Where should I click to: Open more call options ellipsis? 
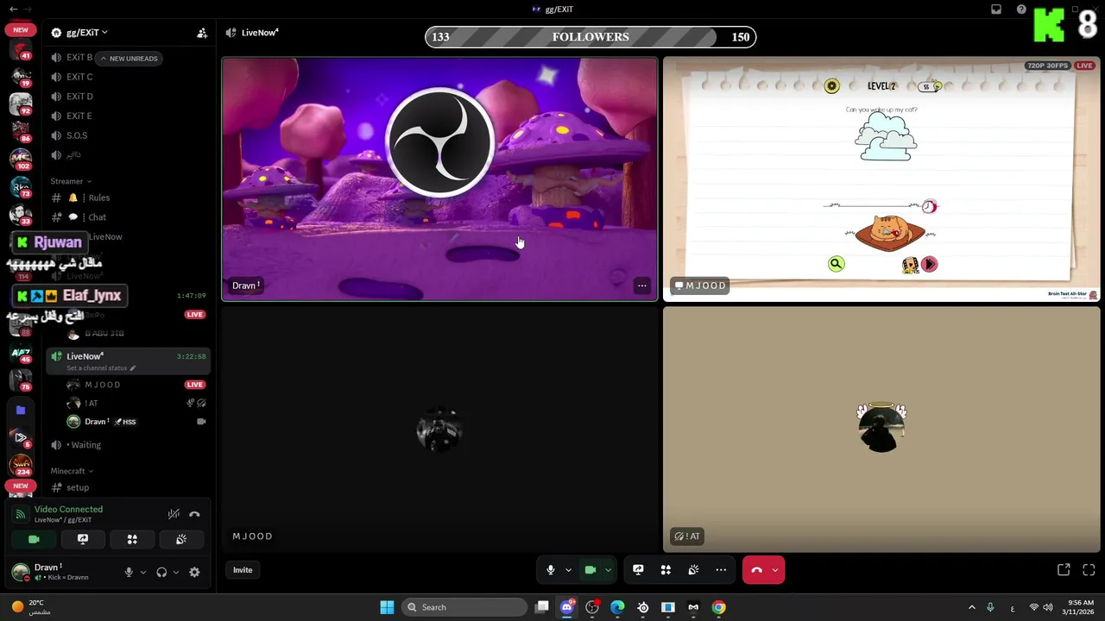(721, 570)
